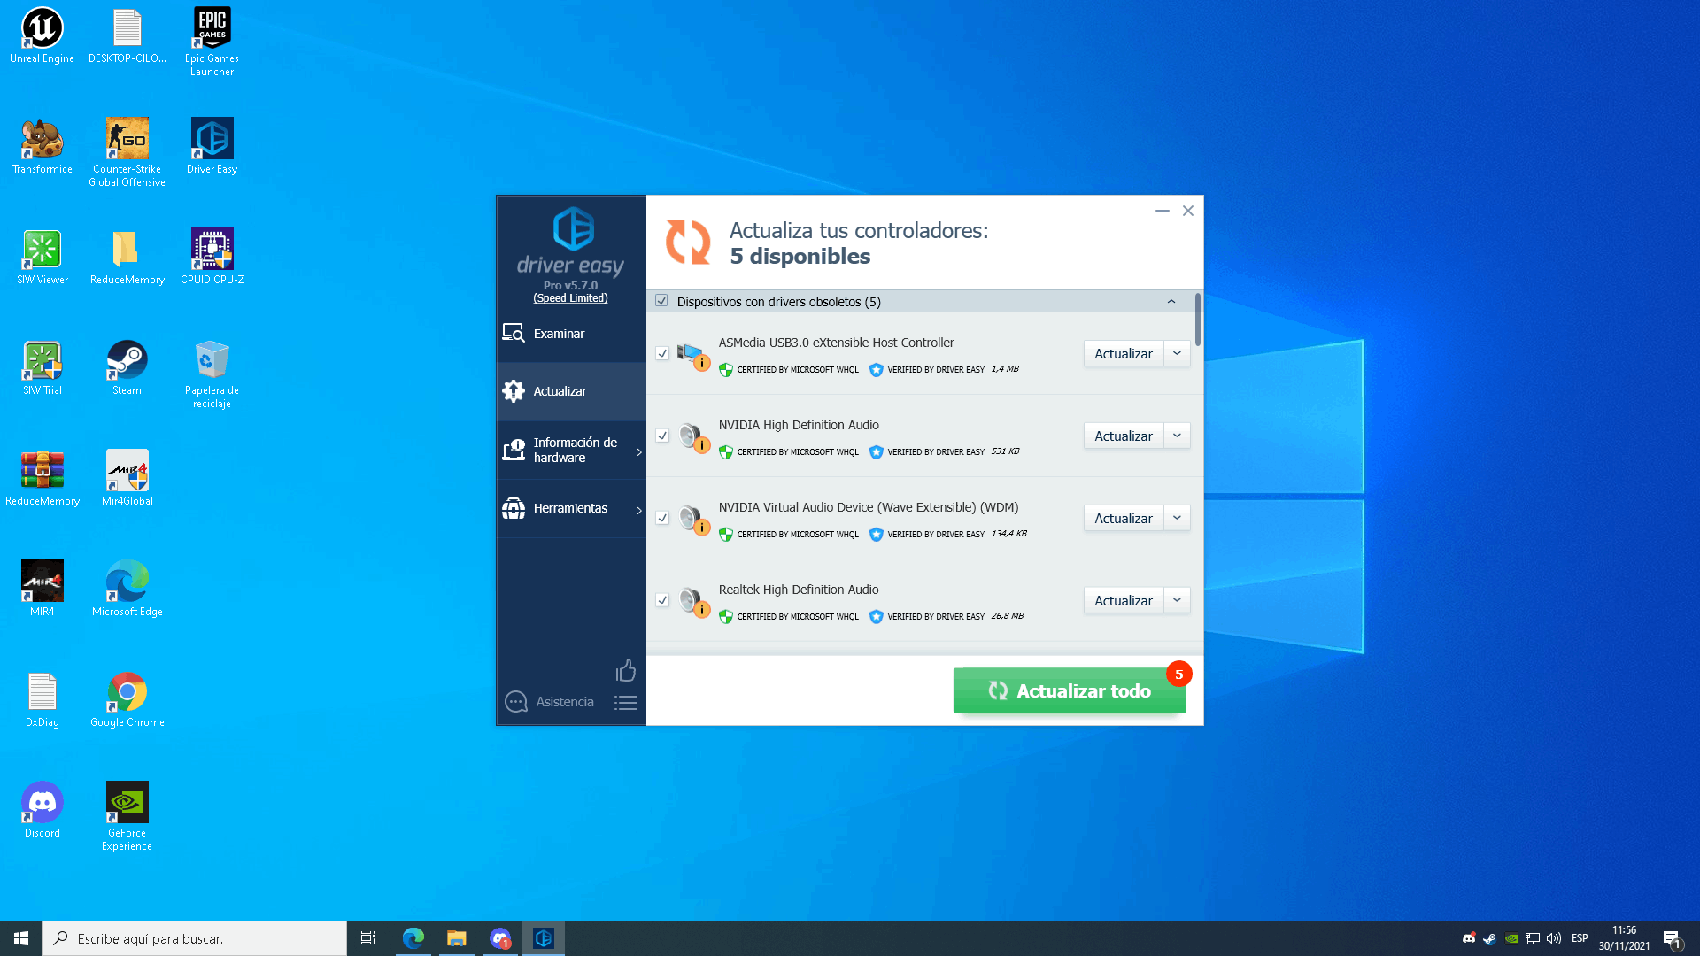Click the Driver Easy logo in sidebar

click(573, 229)
